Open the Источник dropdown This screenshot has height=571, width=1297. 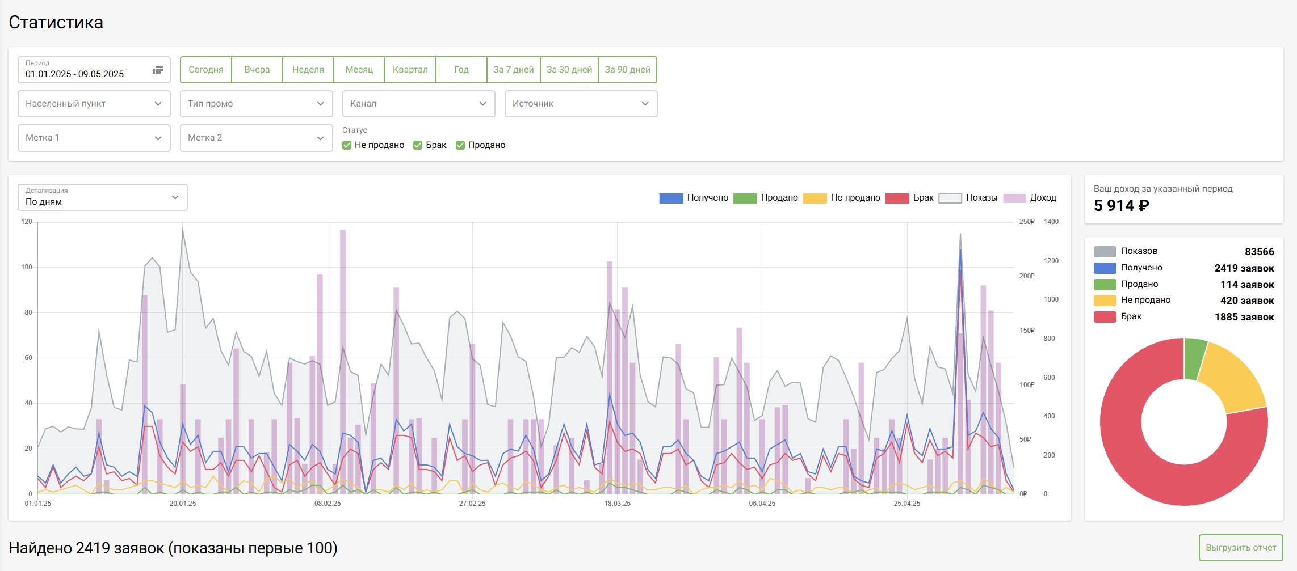[x=581, y=104]
